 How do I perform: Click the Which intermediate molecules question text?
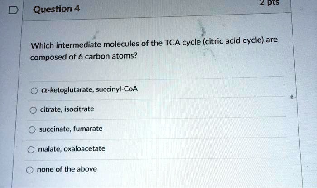pyautogui.click(x=85, y=45)
